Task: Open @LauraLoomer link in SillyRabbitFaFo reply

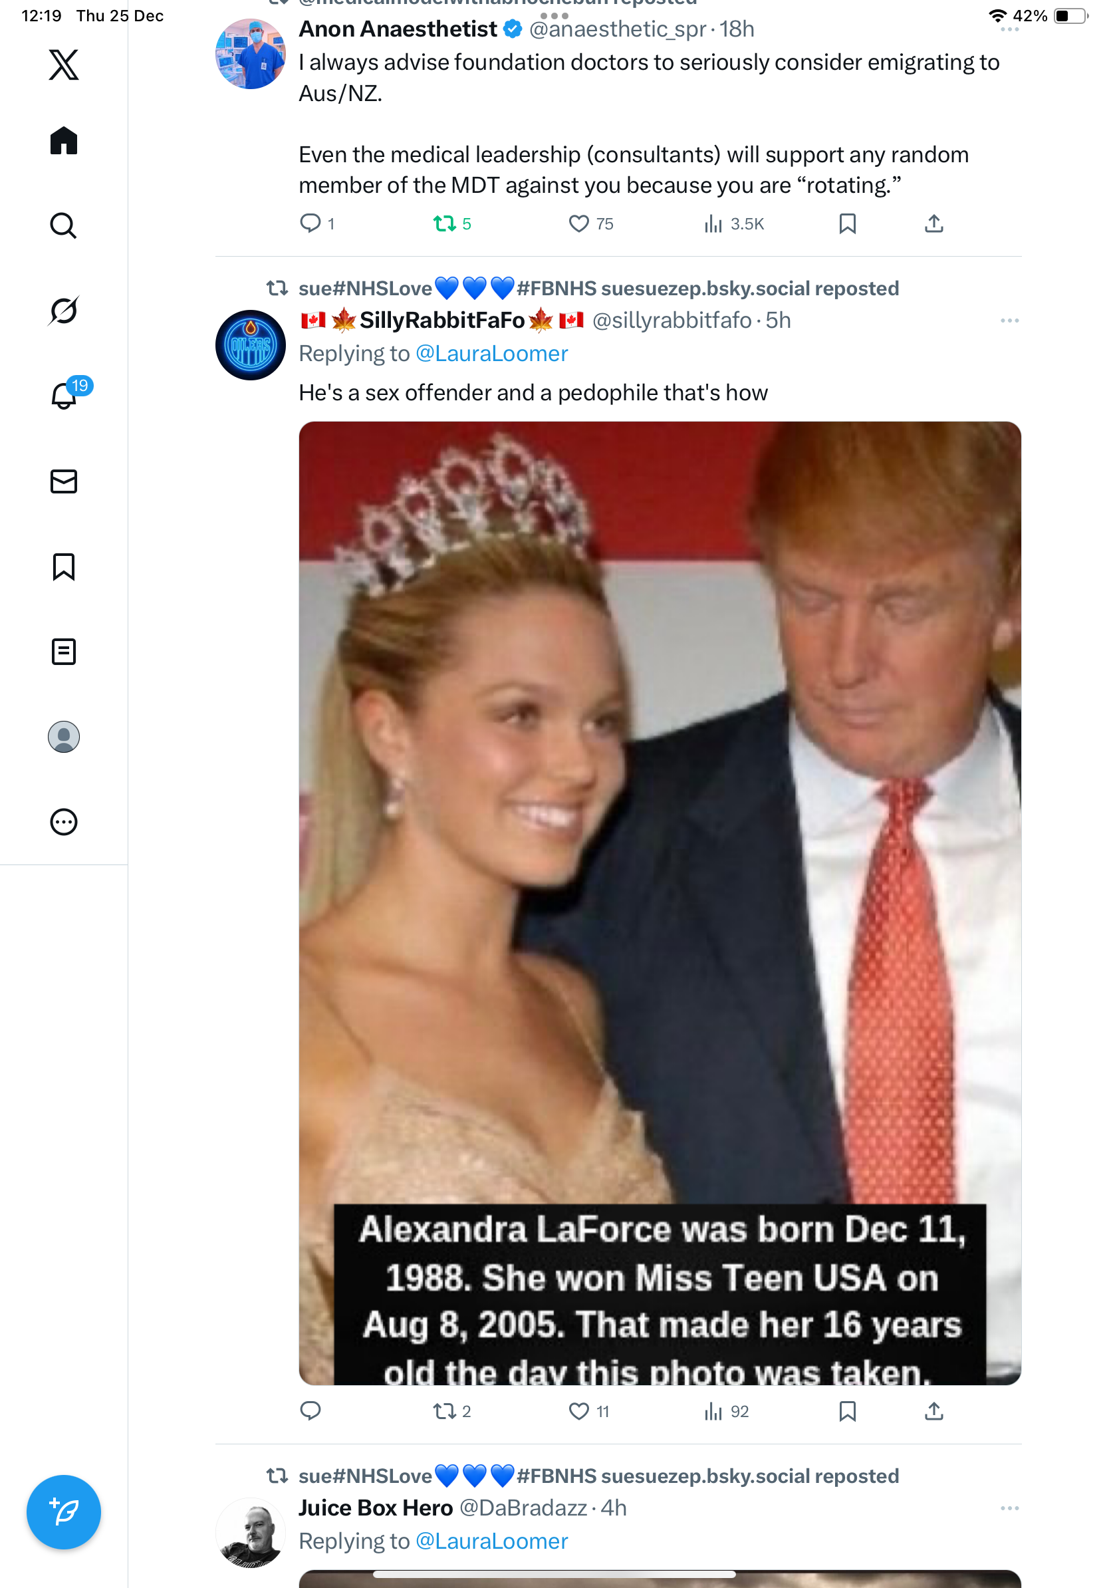Action: pyautogui.click(x=491, y=354)
